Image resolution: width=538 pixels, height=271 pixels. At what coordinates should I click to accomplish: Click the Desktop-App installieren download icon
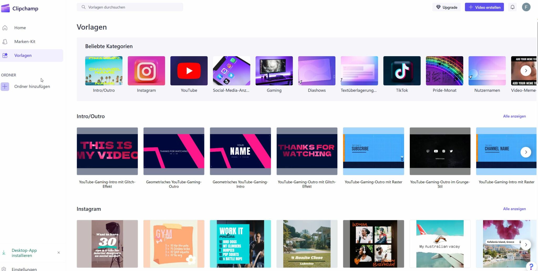click(4, 252)
